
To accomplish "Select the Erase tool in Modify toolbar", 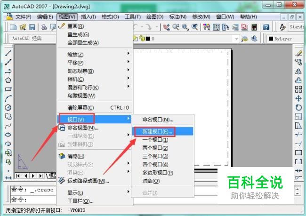I will point(298,53).
